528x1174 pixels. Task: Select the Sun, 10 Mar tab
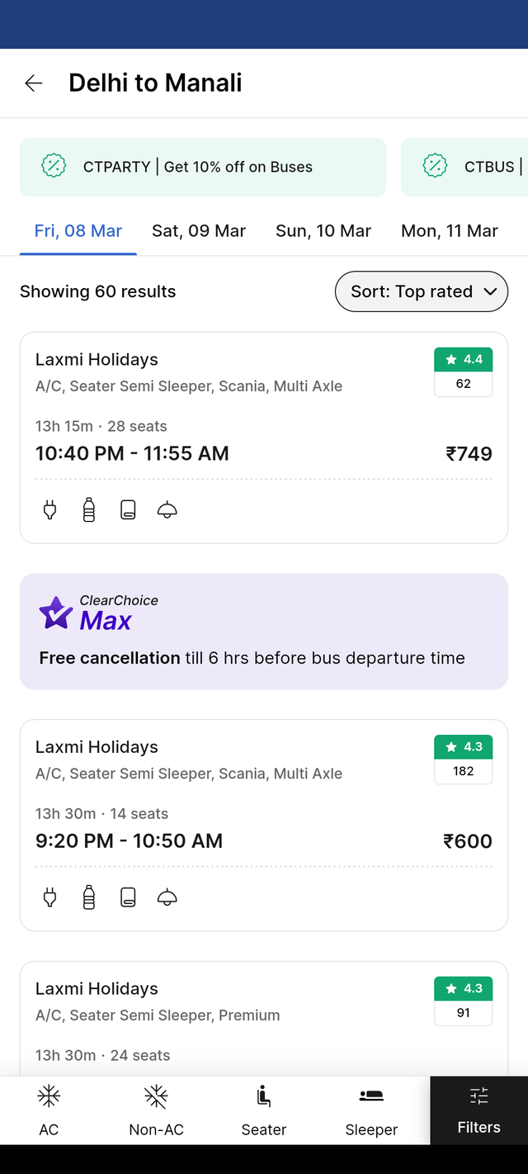(x=323, y=231)
